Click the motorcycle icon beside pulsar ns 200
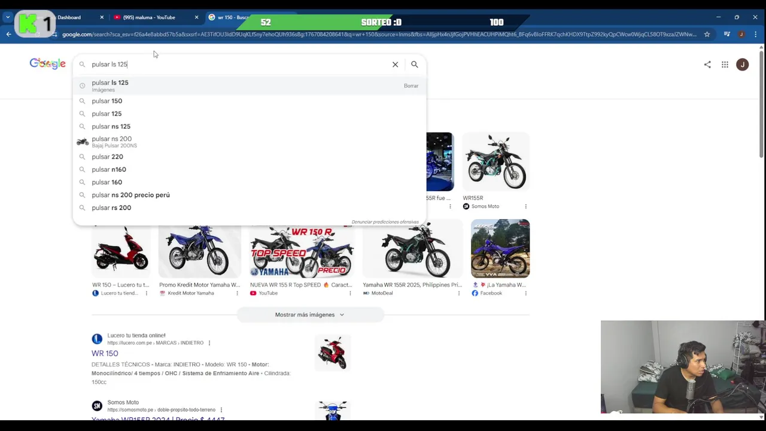This screenshot has width=766, height=431. coord(83,142)
